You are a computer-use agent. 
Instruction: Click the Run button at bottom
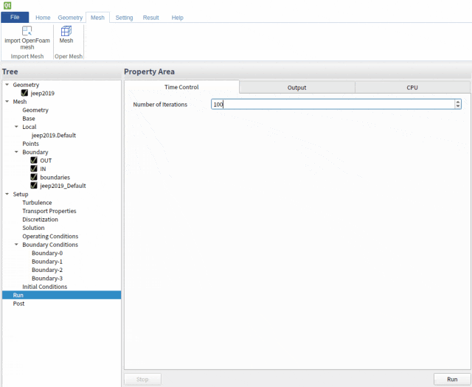pos(452,379)
